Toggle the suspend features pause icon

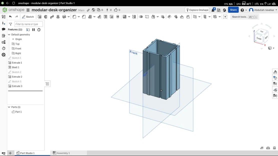tap(33, 29)
